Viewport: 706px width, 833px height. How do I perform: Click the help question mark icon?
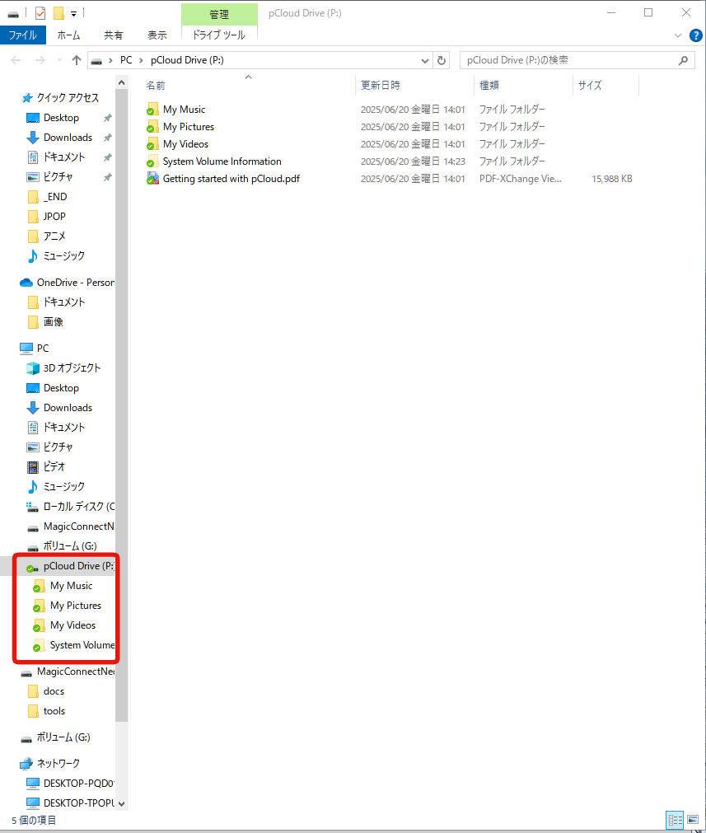click(695, 35)
